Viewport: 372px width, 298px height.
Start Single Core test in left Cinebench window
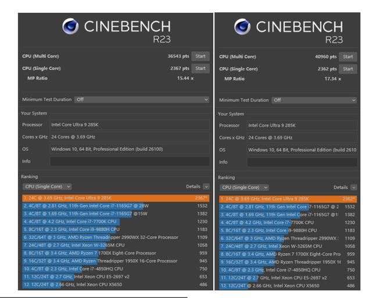(x=201, y=69)
